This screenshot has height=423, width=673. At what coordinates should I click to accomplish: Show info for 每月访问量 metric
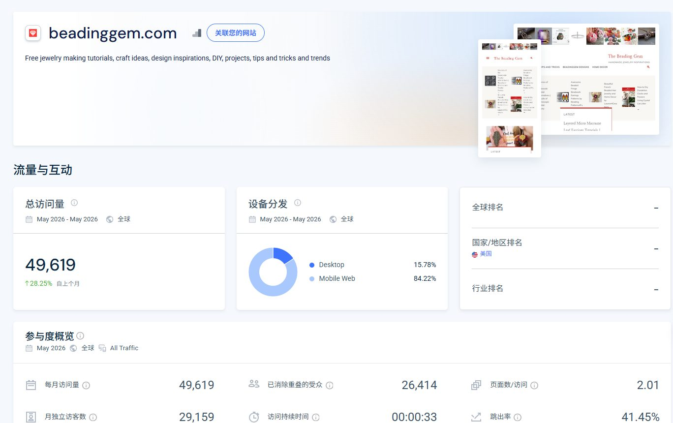coord(86,385)
